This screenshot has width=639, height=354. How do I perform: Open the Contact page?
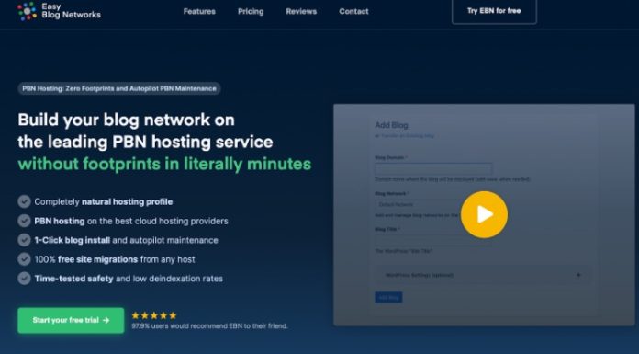coord(353,11)
